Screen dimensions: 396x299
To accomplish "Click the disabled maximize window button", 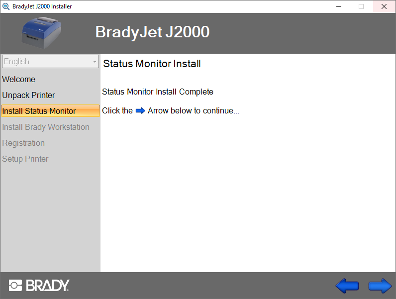I will (x=361, y=6).
